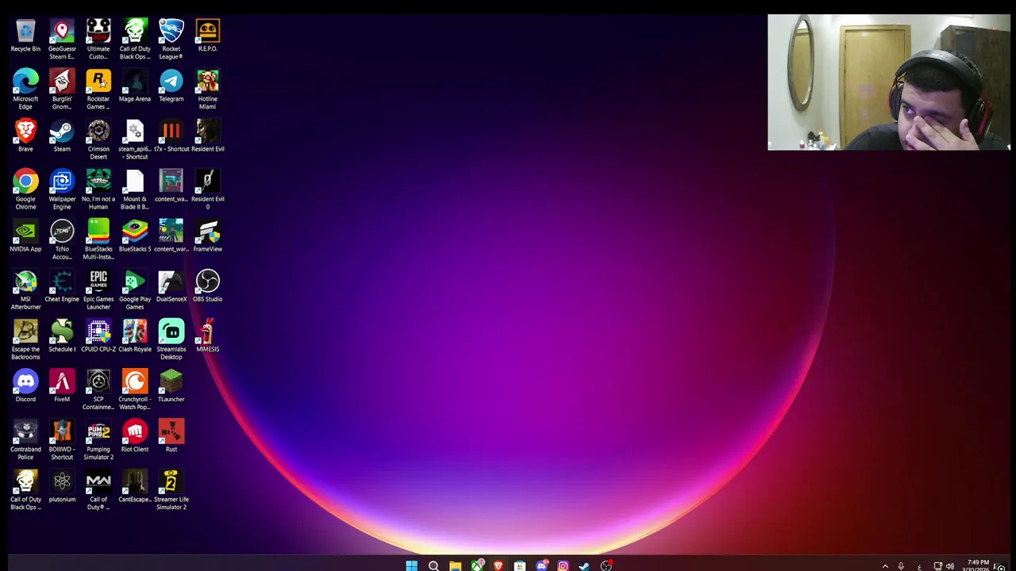Open the taskbar clock and date
The height and width of the screenshot is (571, 1016).
coord(978,565)
